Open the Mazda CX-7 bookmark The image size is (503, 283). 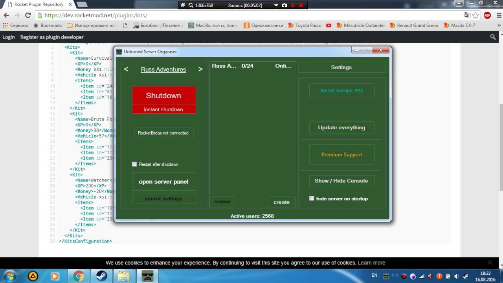[459, 25]
